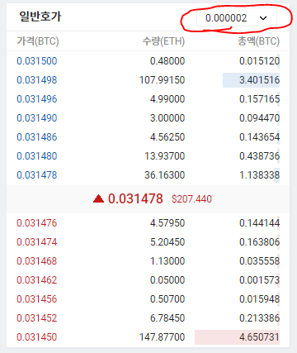Viewport: 297px width, 353px height.
Task: Click total 0.157165
Action: point(259,99)
